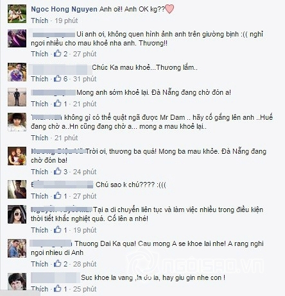Click Ngoc Hong Nguyen's avatar thumbnail
Screen dimensions: 285x296
[x=17, y=13]
